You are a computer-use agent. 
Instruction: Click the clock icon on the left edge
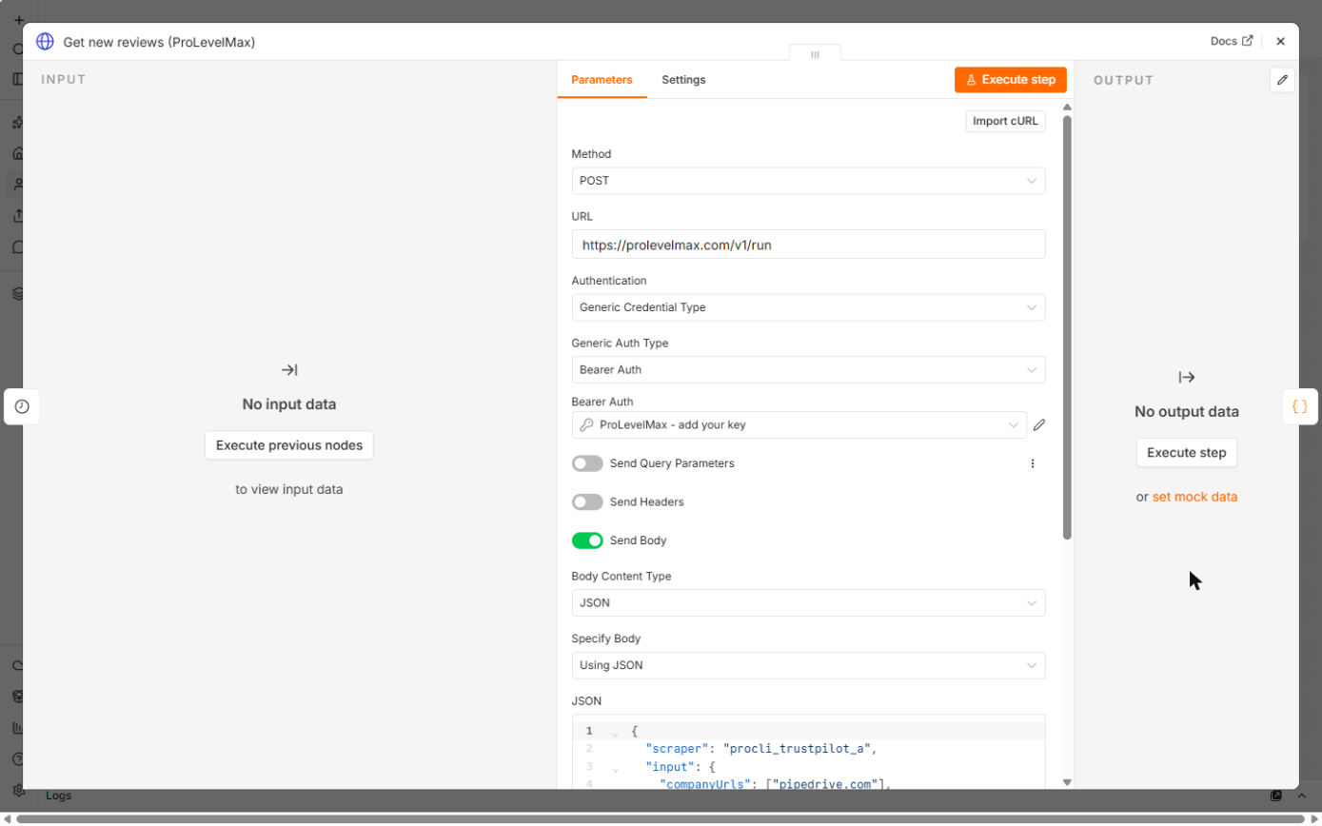point(22,406)
